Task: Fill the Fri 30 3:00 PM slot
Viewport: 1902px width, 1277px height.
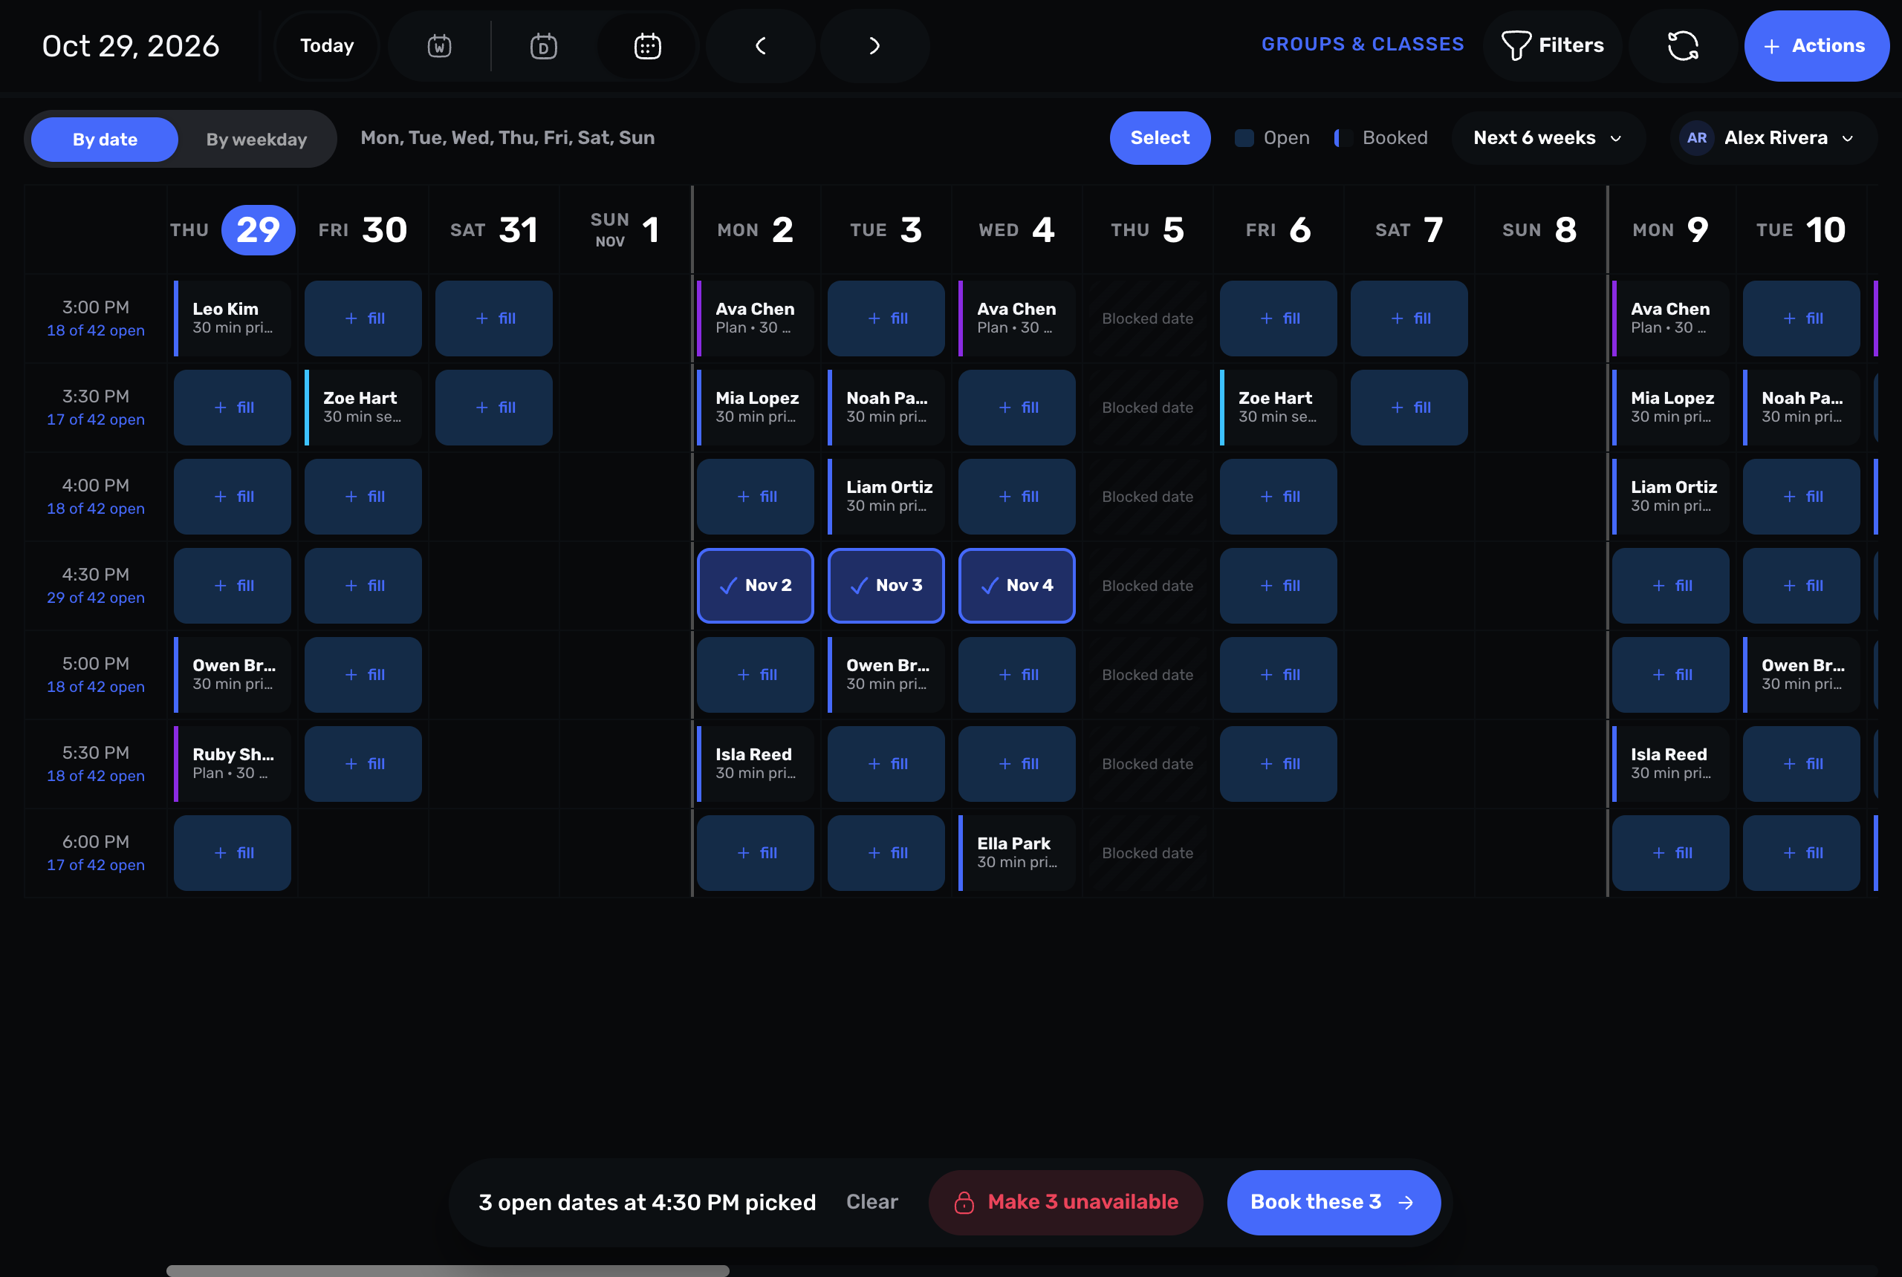Action: coord(363,319)
